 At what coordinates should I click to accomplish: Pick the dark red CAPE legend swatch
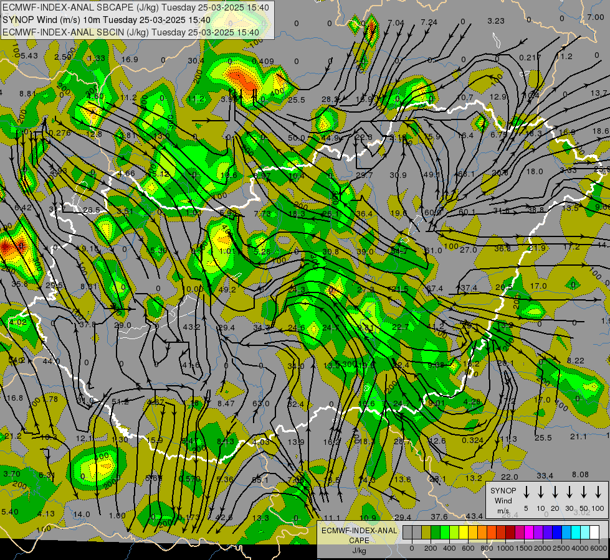coord(510,532)
